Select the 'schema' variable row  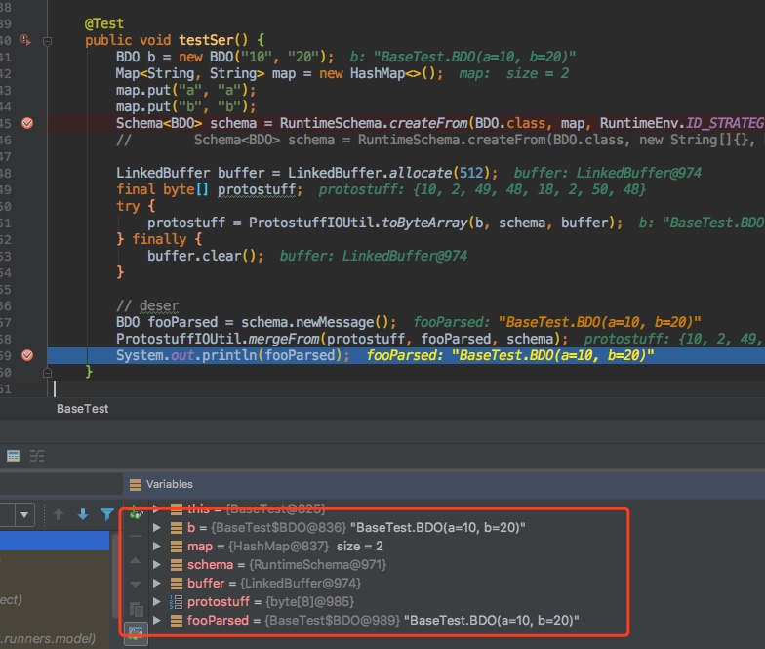click(210, 565)
